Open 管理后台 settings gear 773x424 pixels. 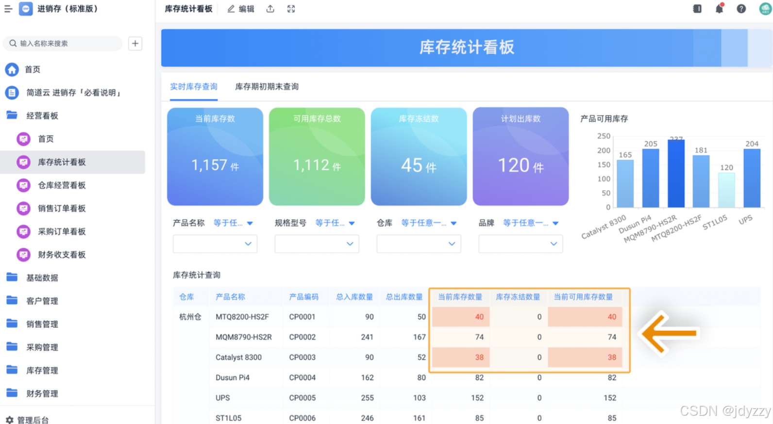27,420
